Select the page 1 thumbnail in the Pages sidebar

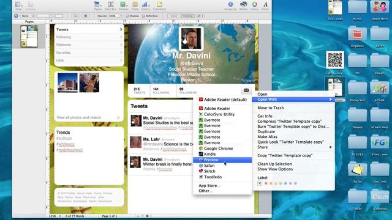pos(29,36)
